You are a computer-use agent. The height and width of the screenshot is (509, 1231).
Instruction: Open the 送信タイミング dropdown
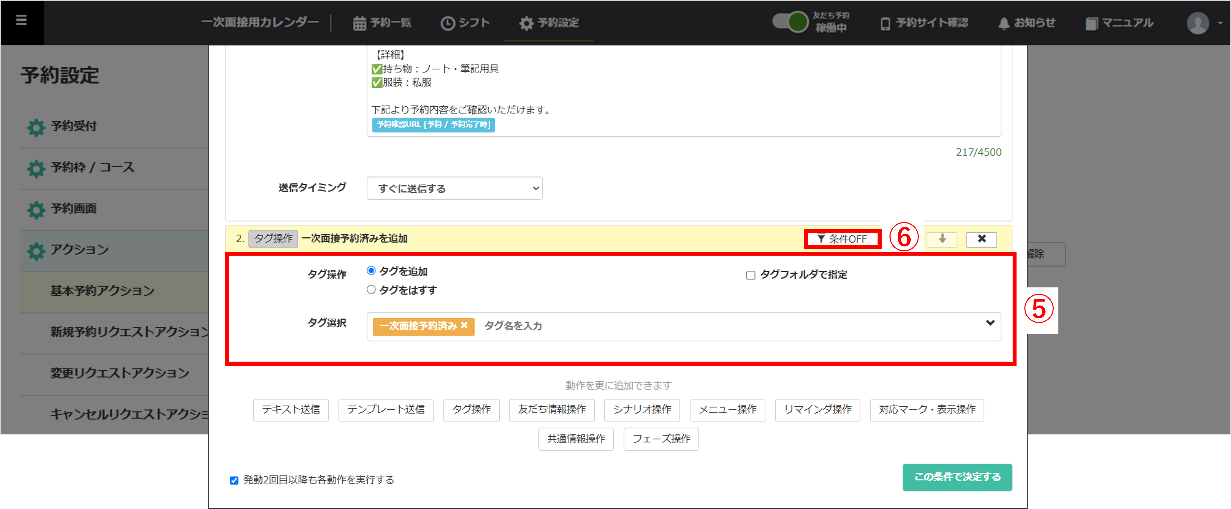454,188
